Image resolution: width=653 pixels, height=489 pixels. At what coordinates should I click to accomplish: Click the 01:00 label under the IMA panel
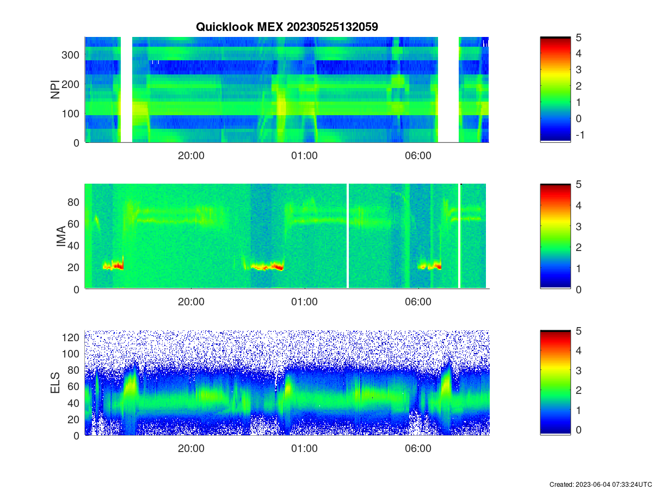[x=304, y=302]
